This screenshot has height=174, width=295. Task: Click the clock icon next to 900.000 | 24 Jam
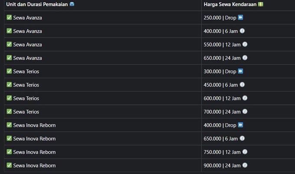(x=245, y=165)
